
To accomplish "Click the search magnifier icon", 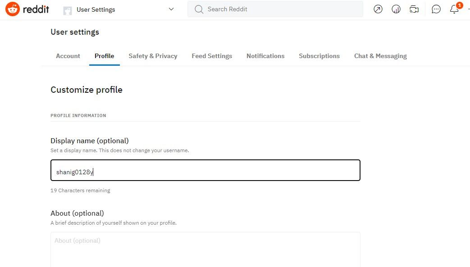I will pyautogui.click(x=198, y=9).
